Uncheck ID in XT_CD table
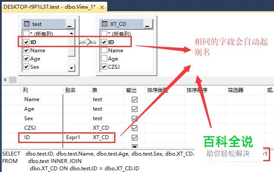The image size is (274, 172). pyautogui.click(x=104, y=42)
